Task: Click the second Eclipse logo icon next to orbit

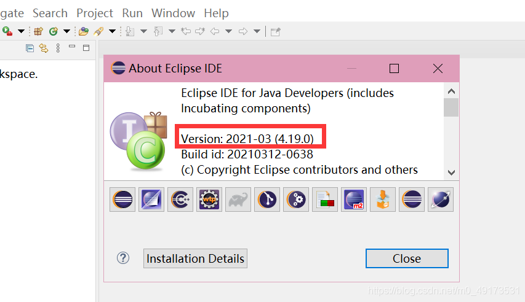Action: pyautogui.click(x=412, y=199)
